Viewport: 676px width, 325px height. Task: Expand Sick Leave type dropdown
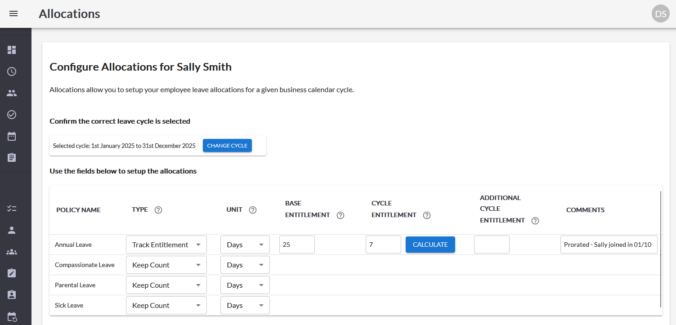(x=166, y=305)
